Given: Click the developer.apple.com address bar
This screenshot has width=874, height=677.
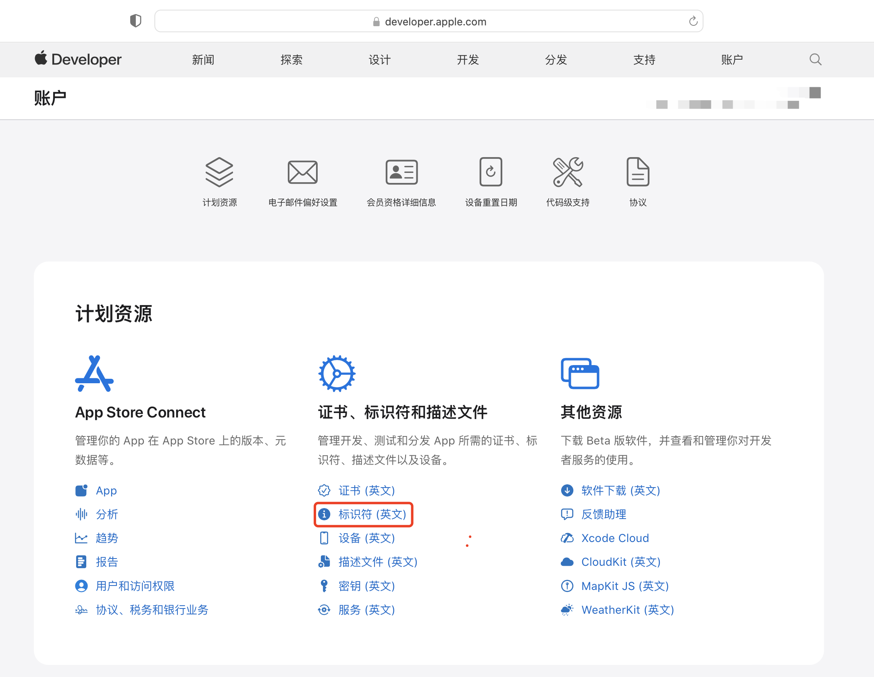Looking at the screenshot, I should [x=429, y=21].
